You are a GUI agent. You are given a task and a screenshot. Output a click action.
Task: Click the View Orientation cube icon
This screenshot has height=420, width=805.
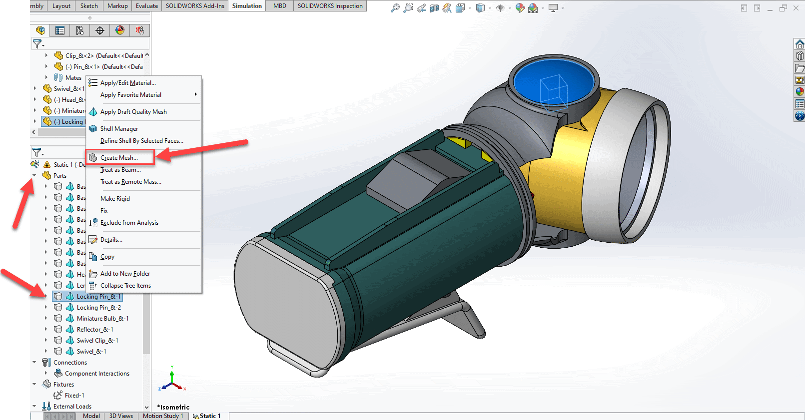460,8
